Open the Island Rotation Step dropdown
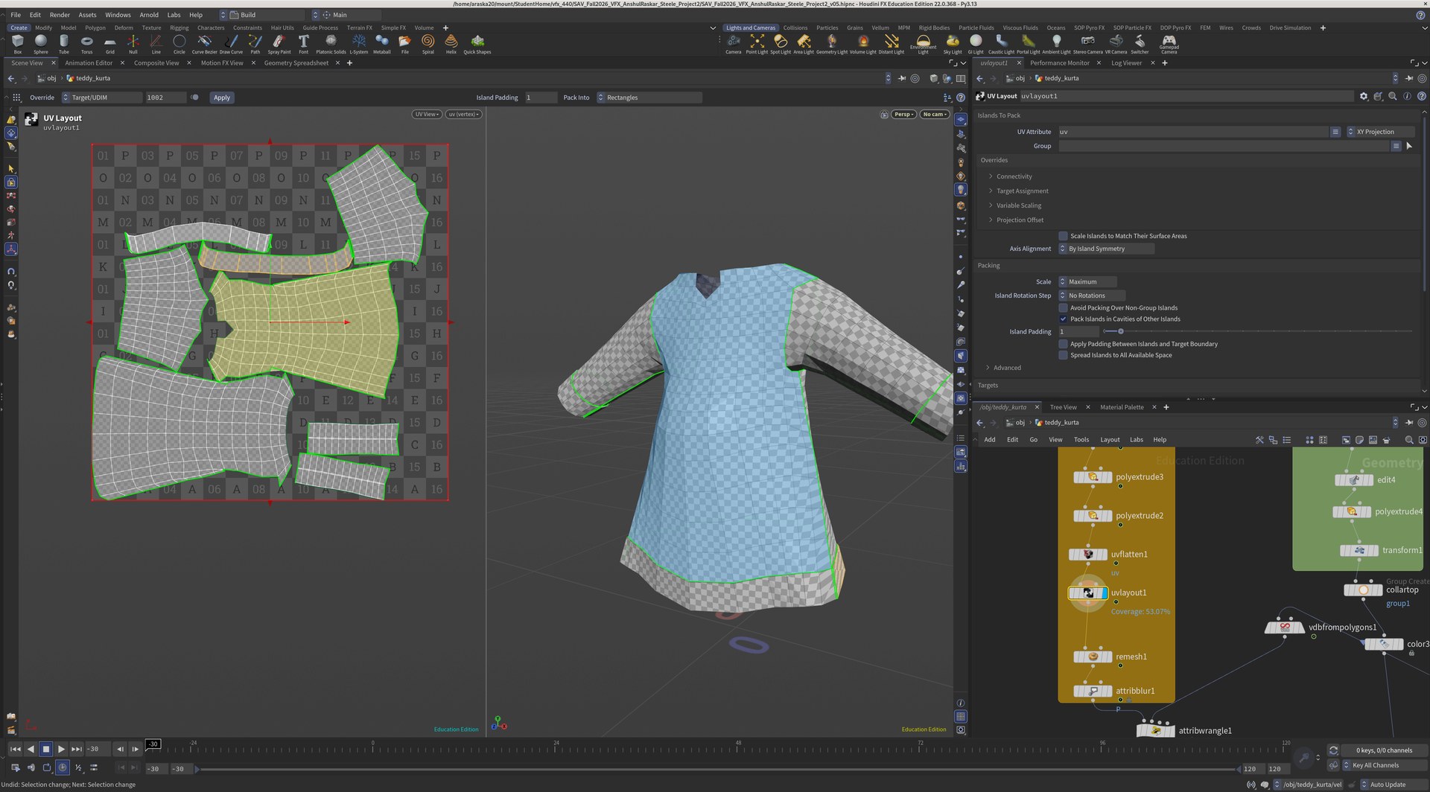 (x=1091, y=296)
